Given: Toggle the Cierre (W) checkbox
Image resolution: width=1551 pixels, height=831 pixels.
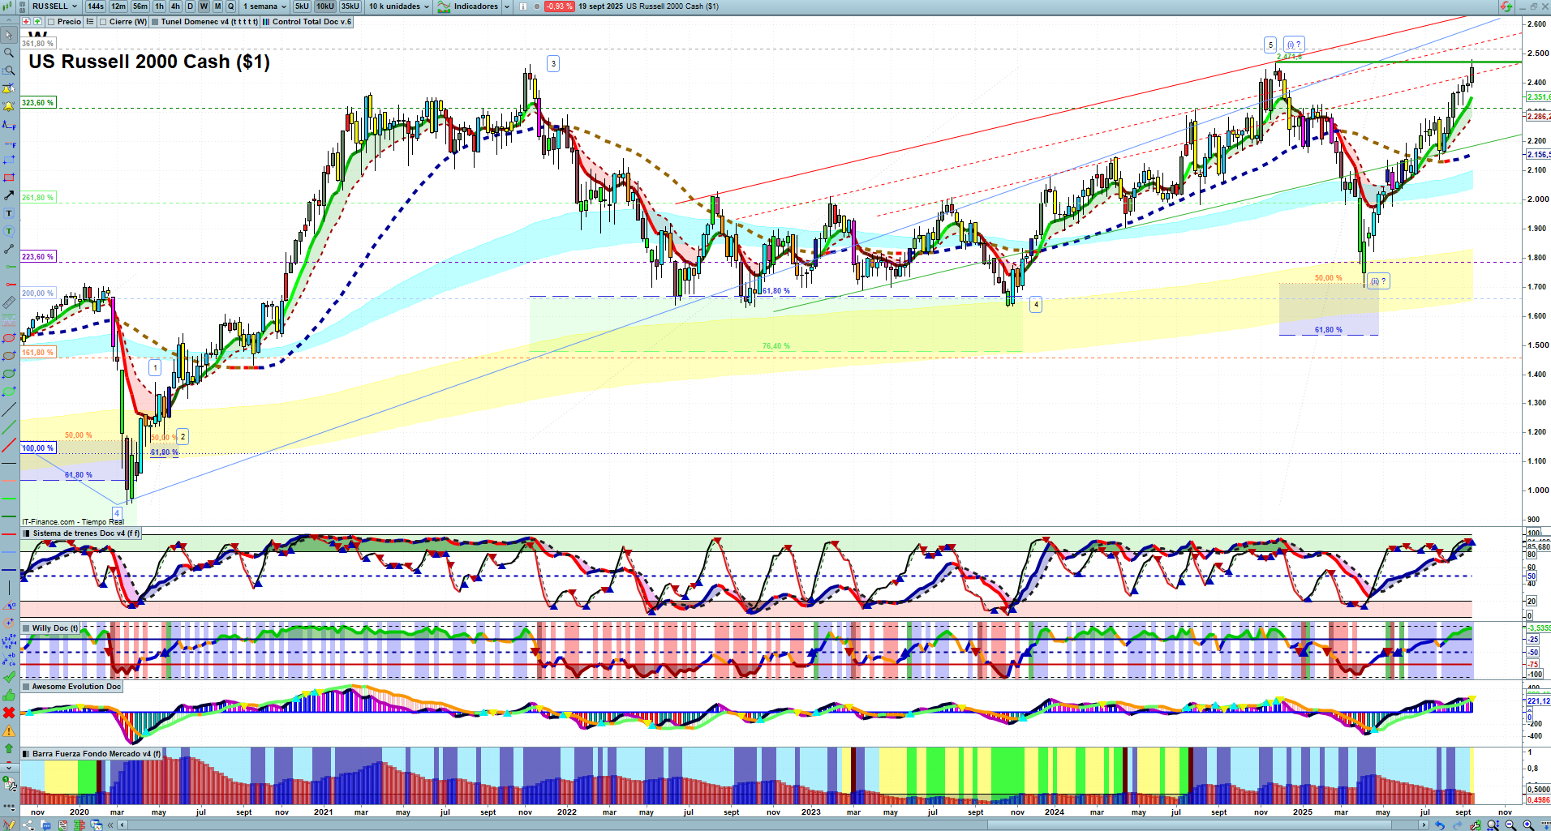Looking at the screenshot, I should (x=103, y=22).
